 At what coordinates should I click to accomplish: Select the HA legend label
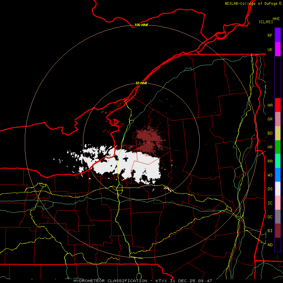[270, 105]
